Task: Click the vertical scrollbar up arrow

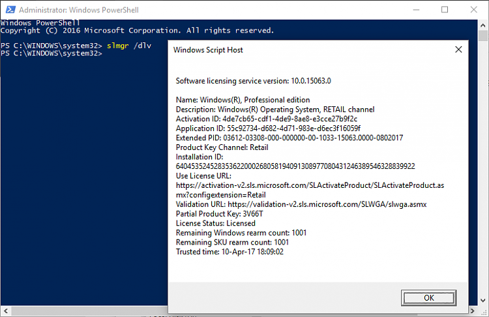Action: pos(482,25)
